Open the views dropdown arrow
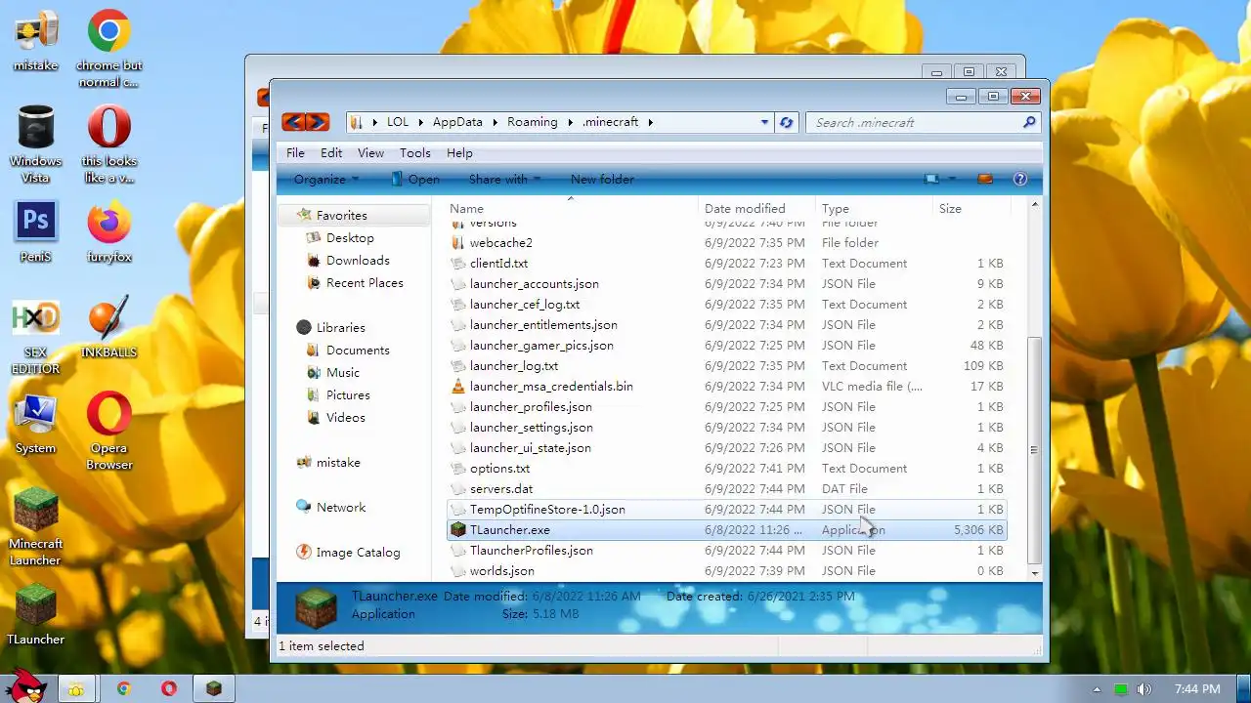 [952, 180]
